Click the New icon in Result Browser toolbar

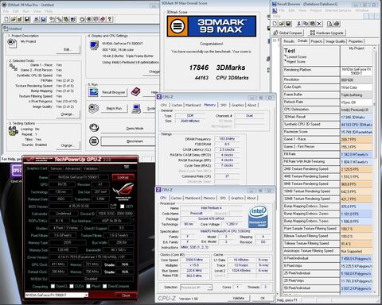pyautogui.click(x=275, y=24)
